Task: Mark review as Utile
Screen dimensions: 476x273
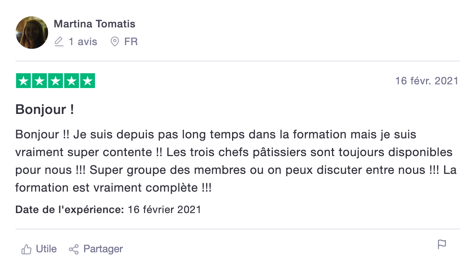Action: click(39, 249)
